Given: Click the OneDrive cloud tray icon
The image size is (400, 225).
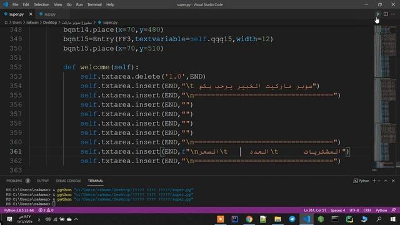Looking at the screenshot, I should (69, 219).
